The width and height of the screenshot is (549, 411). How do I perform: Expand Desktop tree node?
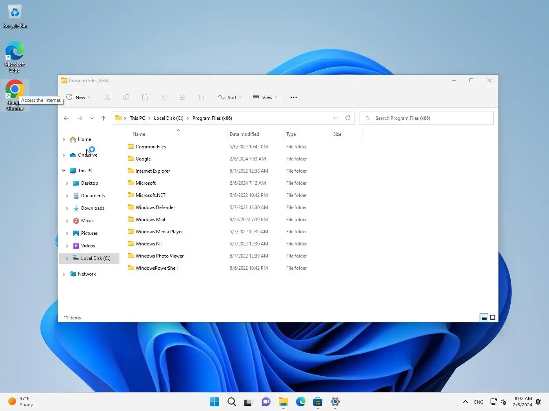click(x=67, y=183)
